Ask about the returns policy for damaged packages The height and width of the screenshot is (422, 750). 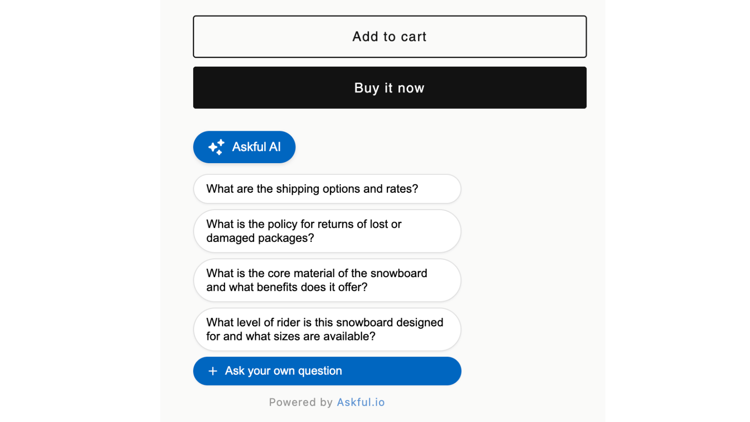pos(327,231)
